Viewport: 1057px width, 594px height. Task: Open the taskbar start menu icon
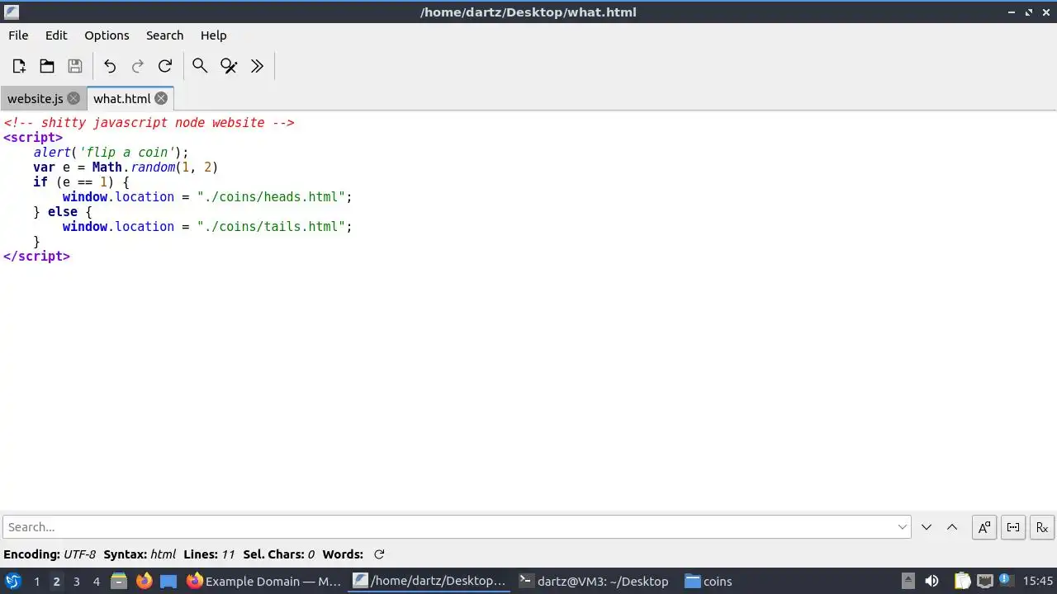(x=13, y=581)
